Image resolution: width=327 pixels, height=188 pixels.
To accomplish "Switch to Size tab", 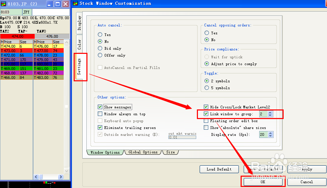I will pyautogui.click(x=170, y=152).
